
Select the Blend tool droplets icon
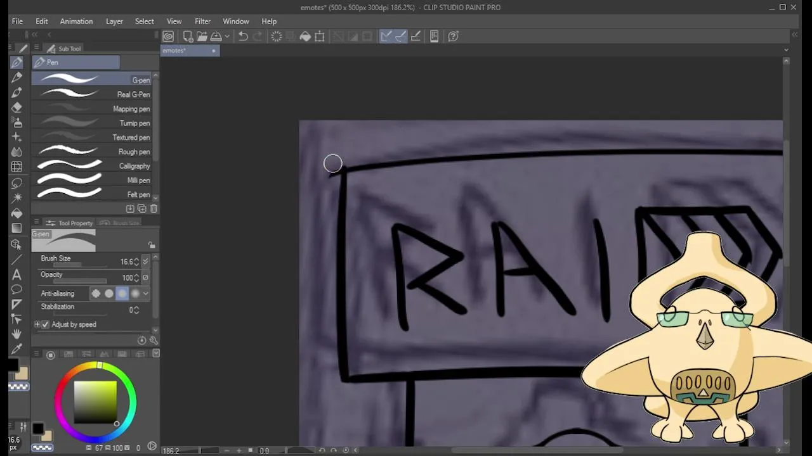pyautogui.click(x=17, y=152)
